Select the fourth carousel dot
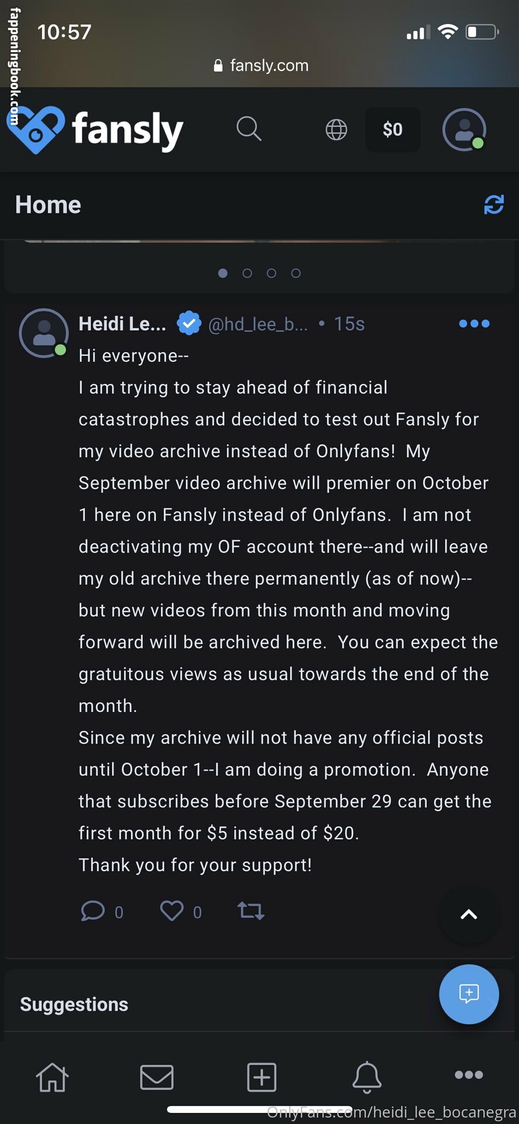This screenshot has width=519, height=1124. 296,273
